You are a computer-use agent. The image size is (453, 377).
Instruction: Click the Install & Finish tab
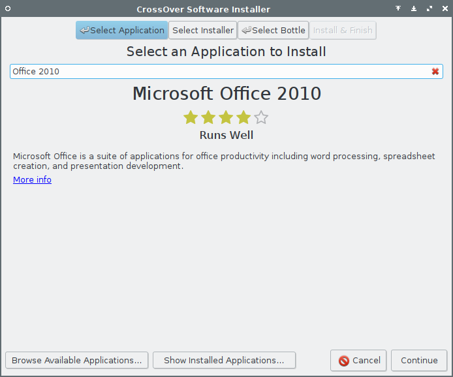click(343, 30)
